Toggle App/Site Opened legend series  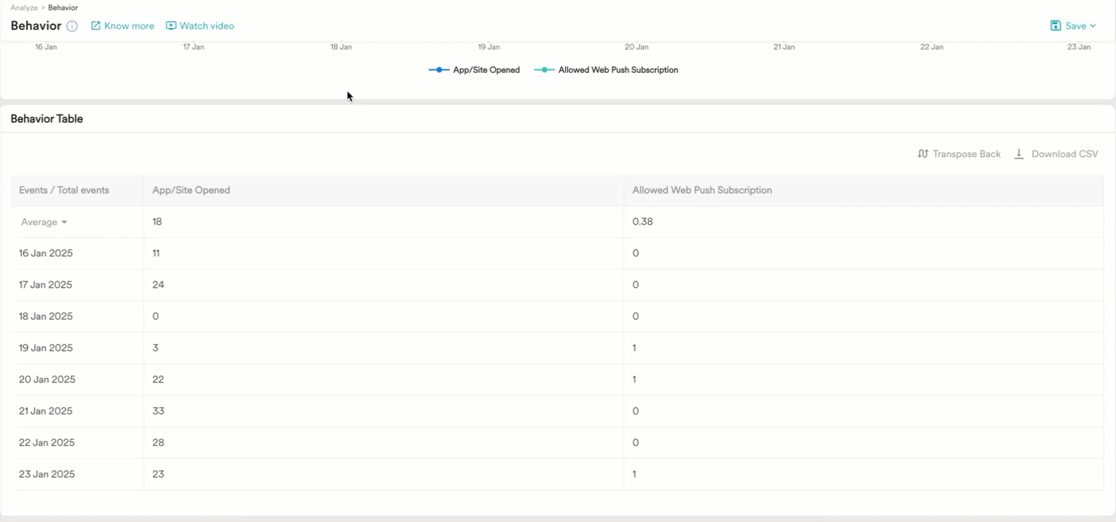tap(474, 70)
